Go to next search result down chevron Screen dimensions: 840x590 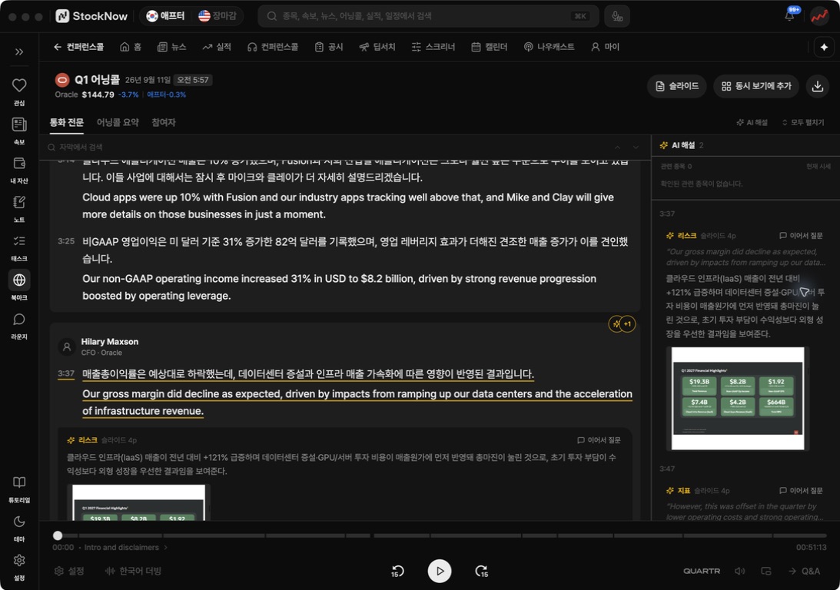pos(636,147)
